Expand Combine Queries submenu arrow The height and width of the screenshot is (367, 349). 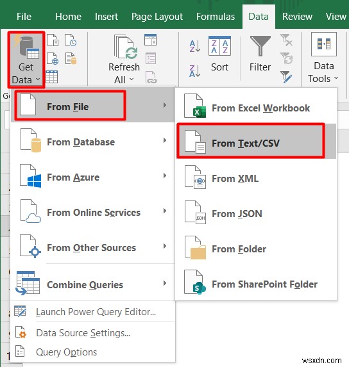pyautogui.click(x=165, y=283)
